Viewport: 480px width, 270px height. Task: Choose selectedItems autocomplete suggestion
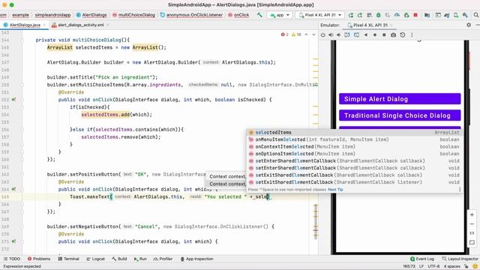point(355,132)
